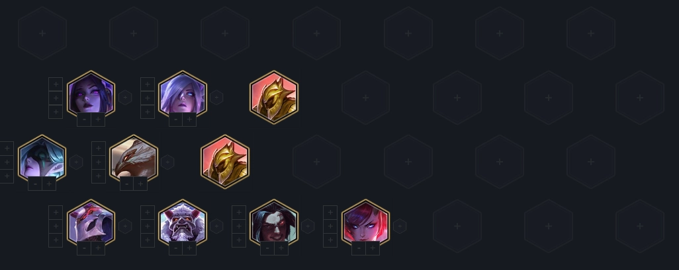Image resolution: width=679 pixels, height=270 pixels.
Task: Click the white eagle champion portrait
Action: pyautogui.click(x=134, y=159)
